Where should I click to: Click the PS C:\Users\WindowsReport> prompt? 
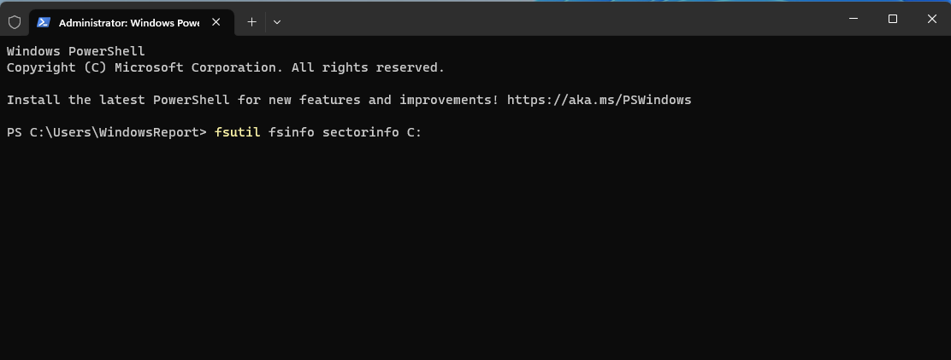(106, 132)
